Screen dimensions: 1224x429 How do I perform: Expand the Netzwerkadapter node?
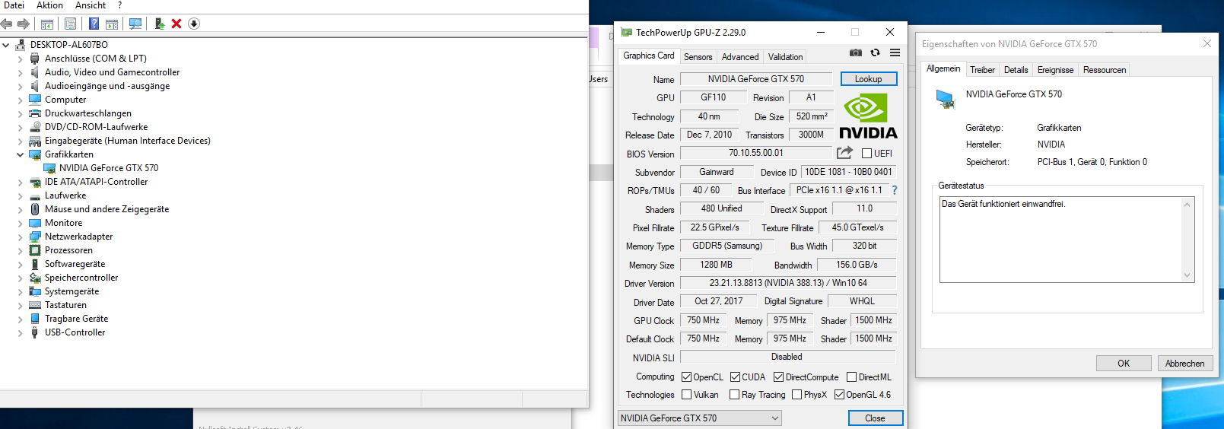pos(21,237)
